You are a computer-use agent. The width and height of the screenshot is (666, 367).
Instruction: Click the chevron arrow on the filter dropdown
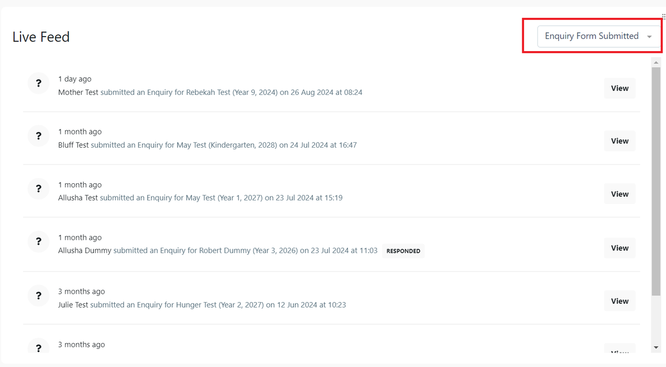649,36
